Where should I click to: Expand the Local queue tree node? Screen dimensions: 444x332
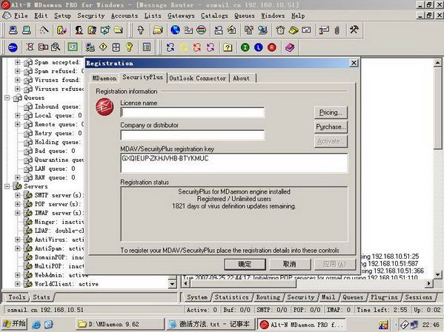coord(18,115)
